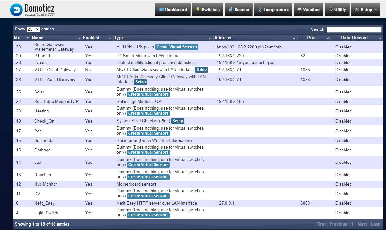386x230 pixels.
Task: Click the Next pagination link
Action: [x=362, y=224]
